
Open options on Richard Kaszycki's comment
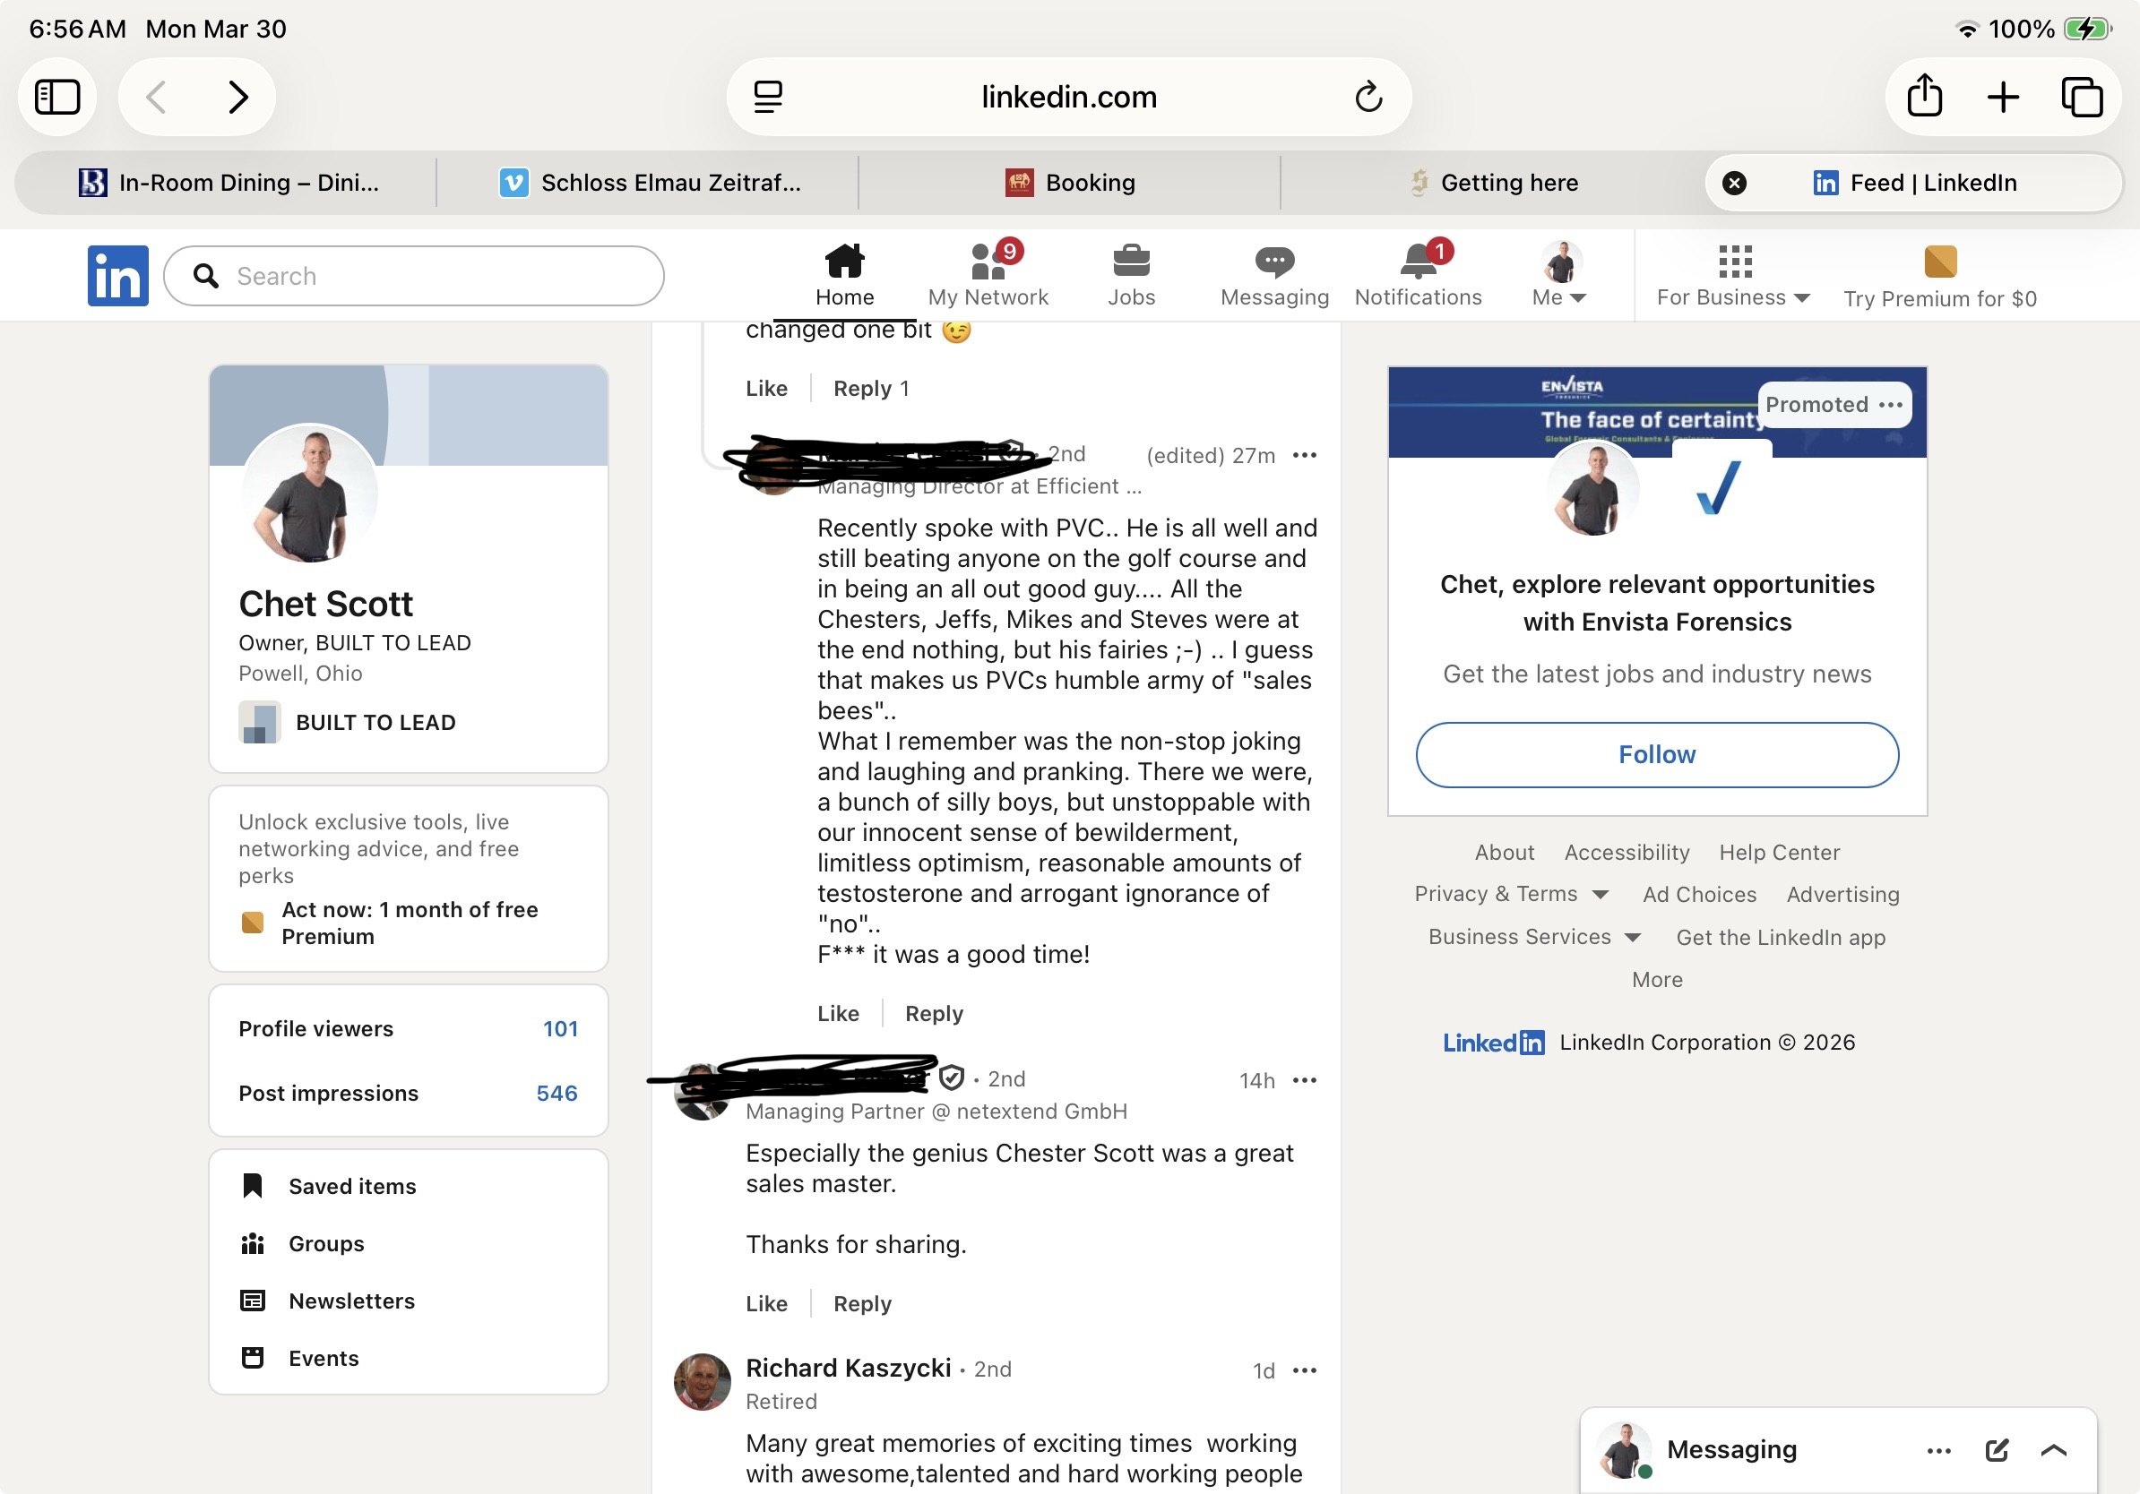click(1304, 1370)
